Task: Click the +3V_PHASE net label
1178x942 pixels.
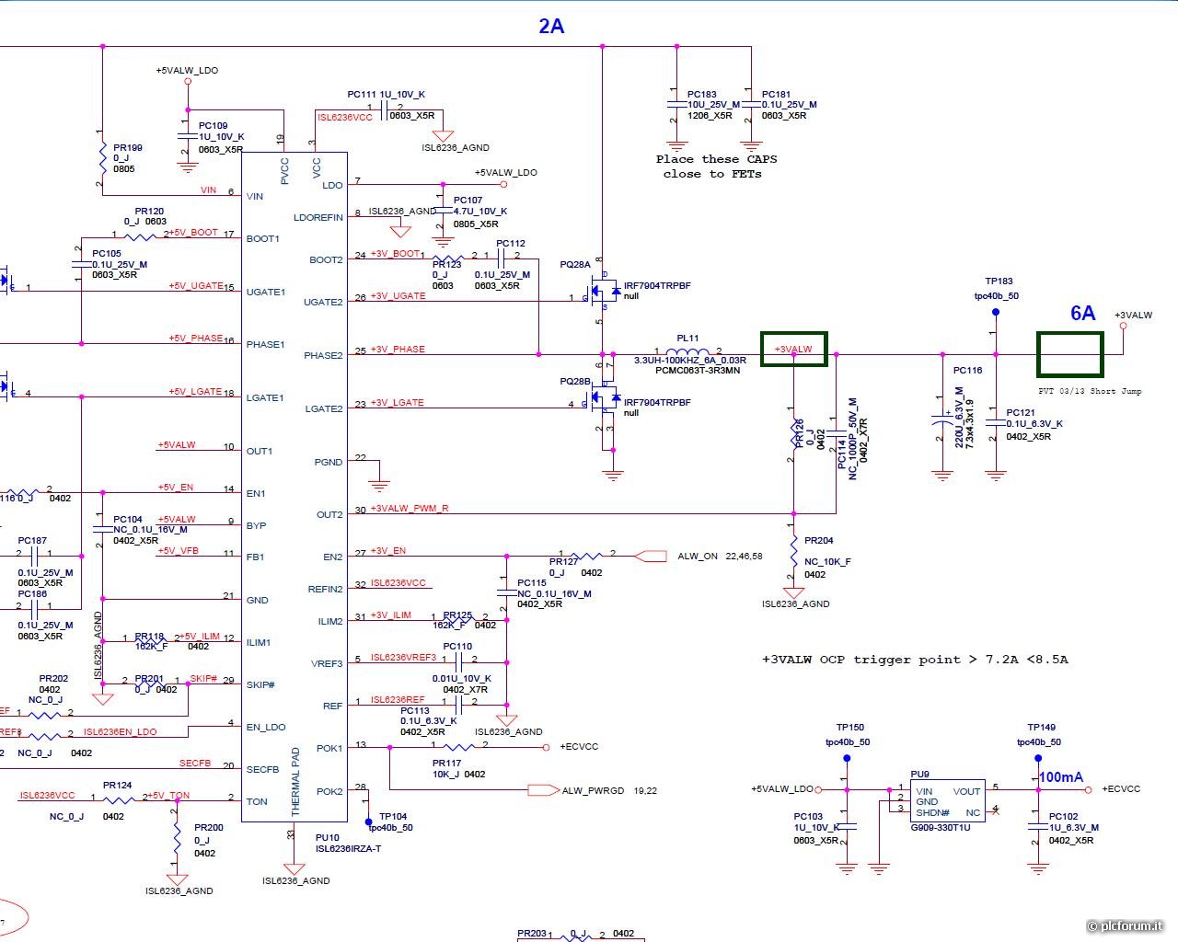Action: pos(398,350)
